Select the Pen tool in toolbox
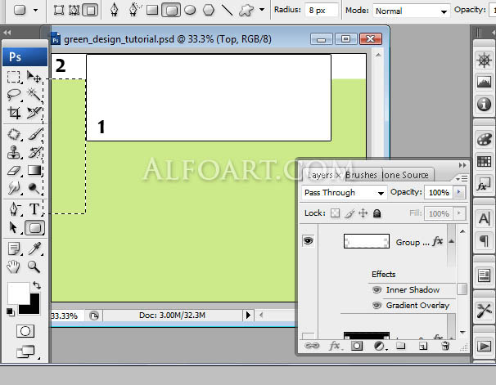496x385 pixels. coord(14,209)
